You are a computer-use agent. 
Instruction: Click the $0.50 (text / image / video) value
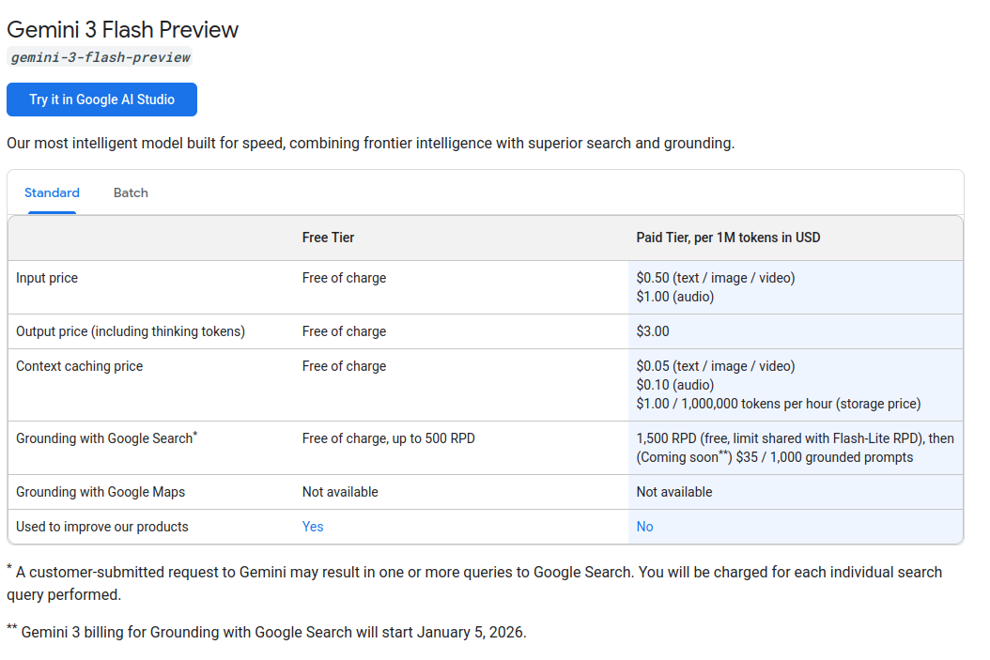[x=716, y=278]
